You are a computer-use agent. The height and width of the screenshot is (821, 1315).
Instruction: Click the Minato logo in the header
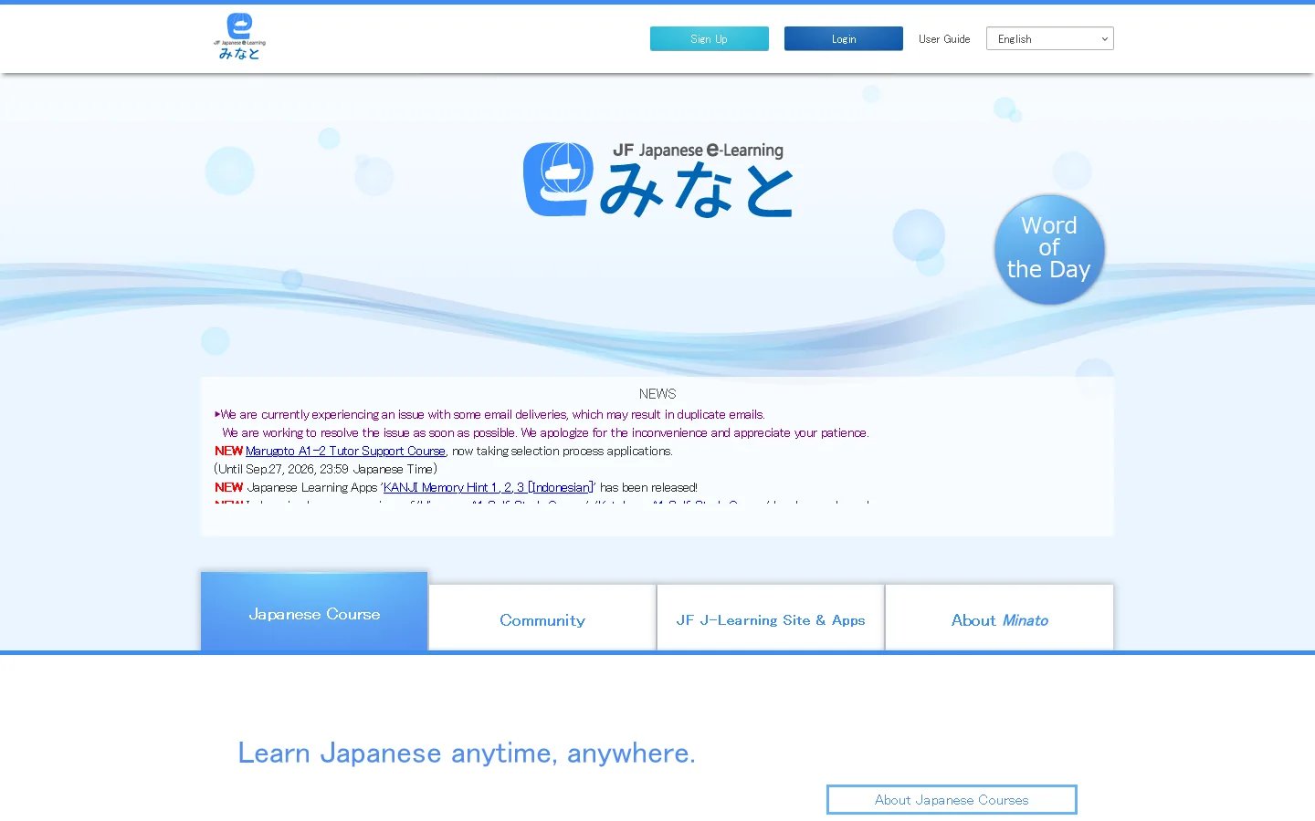pyautogui.click(x=239, y=36)
